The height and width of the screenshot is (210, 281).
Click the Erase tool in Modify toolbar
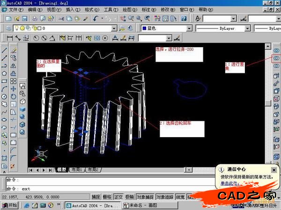[x=14, y=50]
